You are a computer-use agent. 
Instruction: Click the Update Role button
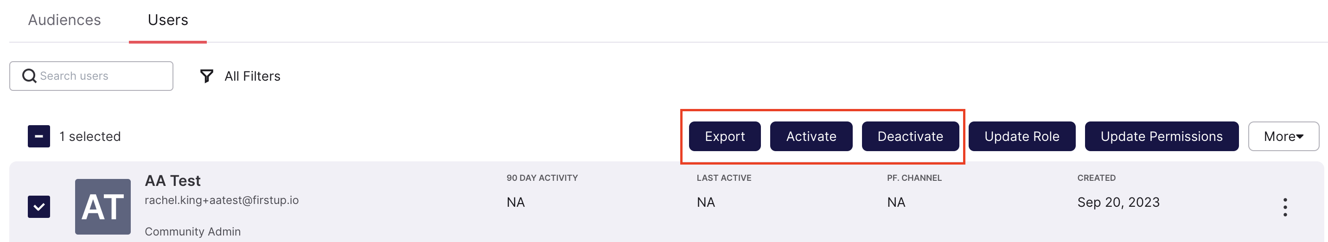click(x=1021, y=136)
